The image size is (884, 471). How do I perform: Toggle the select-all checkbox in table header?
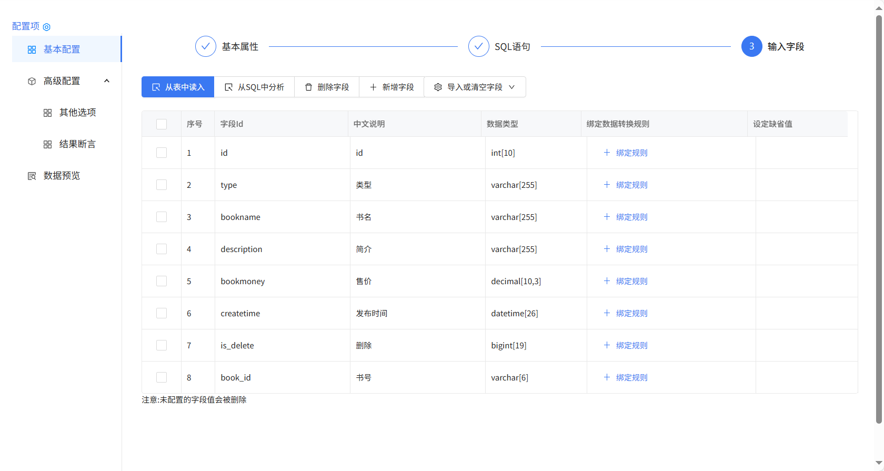point(162,124)
